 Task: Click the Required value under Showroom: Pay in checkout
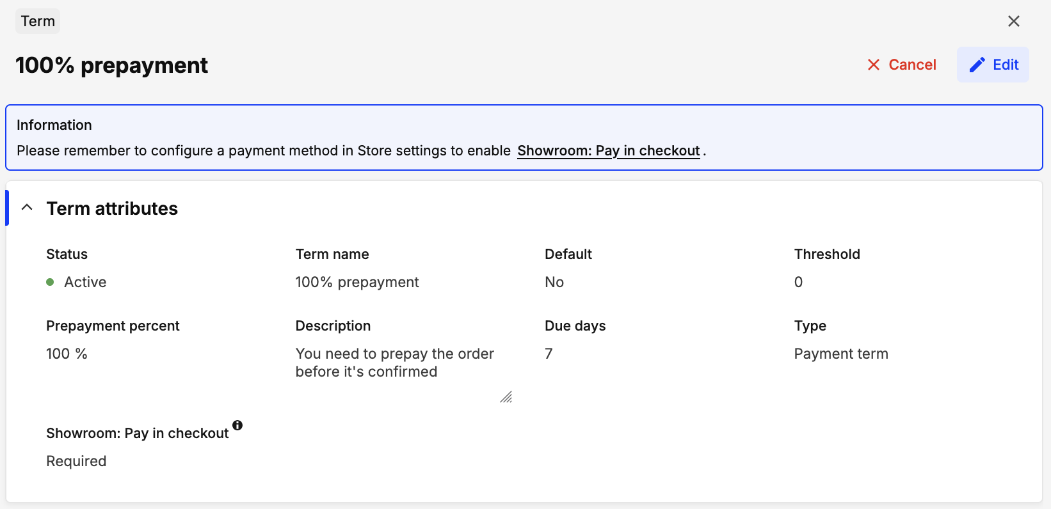pyautogui.click(x=76, y=461)
